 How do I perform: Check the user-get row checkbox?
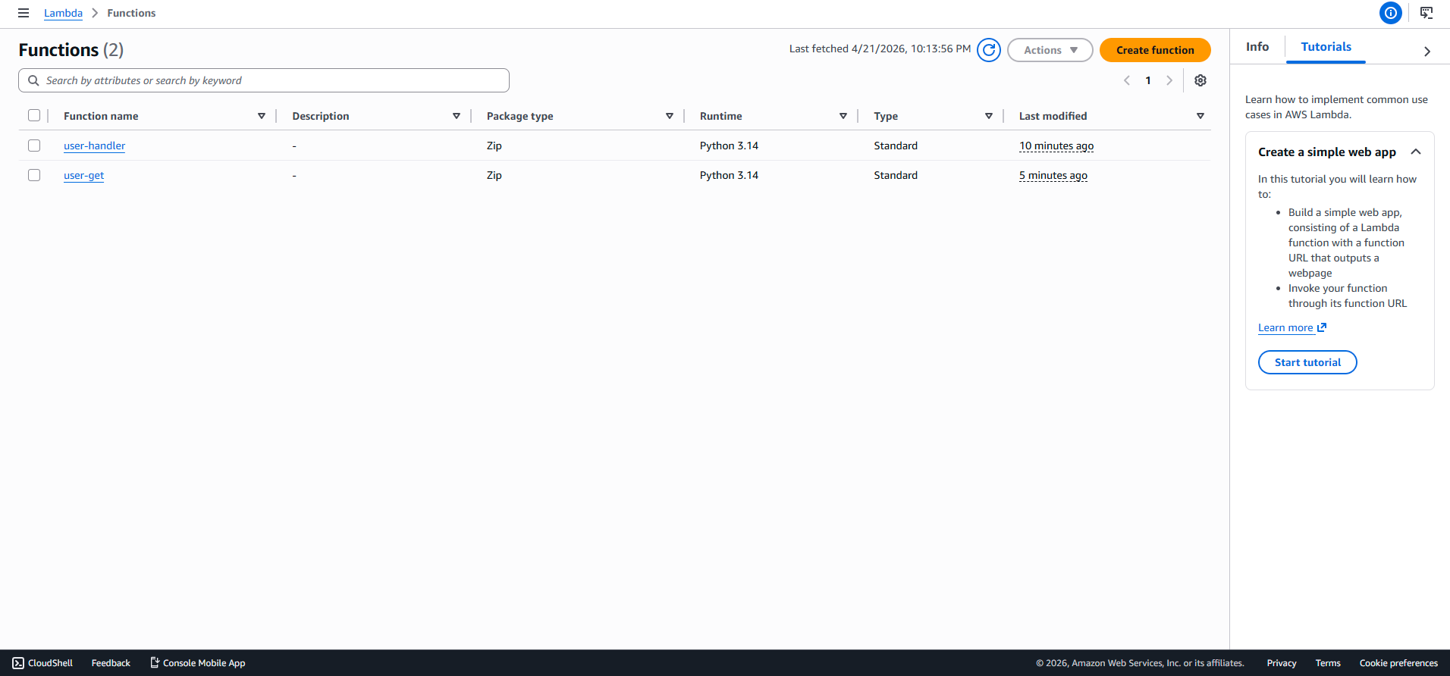pyautogui.click(x=34, y=175)
